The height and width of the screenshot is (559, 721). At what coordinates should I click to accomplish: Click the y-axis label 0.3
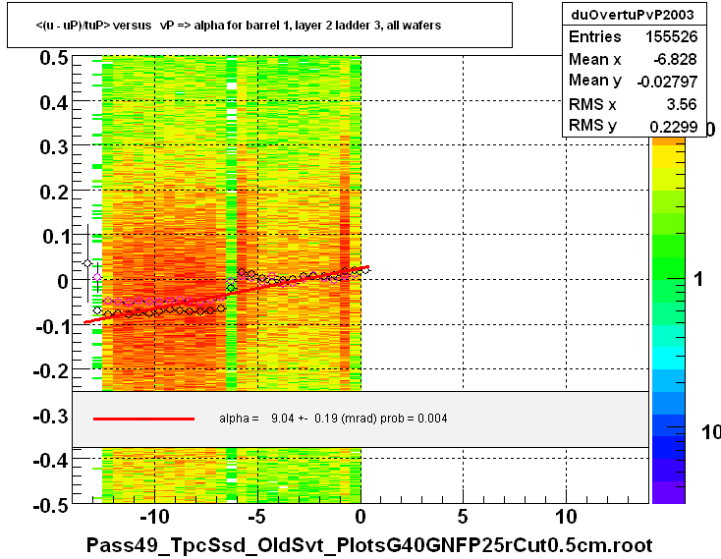[x=54, y=147]
